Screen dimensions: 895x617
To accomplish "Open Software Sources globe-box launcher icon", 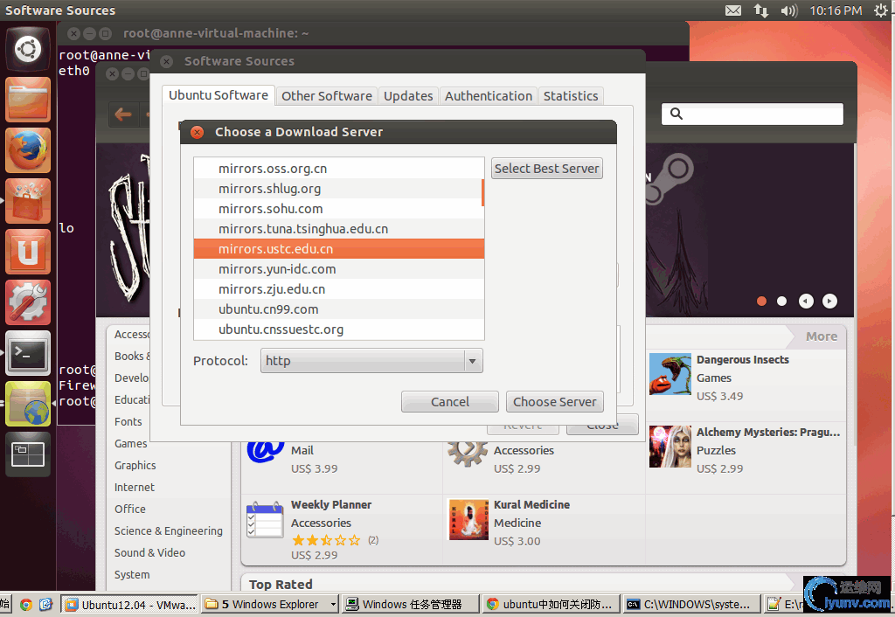I will (x=28, y=404).
